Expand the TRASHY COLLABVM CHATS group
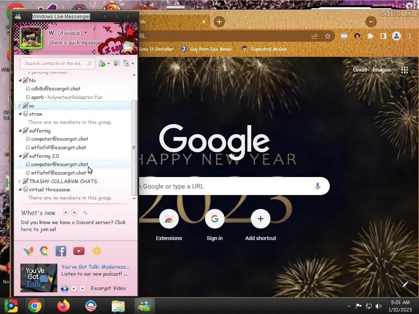 (x=20, y=181)
